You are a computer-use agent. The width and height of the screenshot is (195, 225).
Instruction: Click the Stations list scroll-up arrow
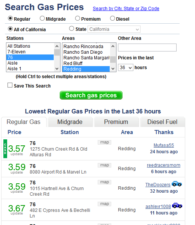57,46
